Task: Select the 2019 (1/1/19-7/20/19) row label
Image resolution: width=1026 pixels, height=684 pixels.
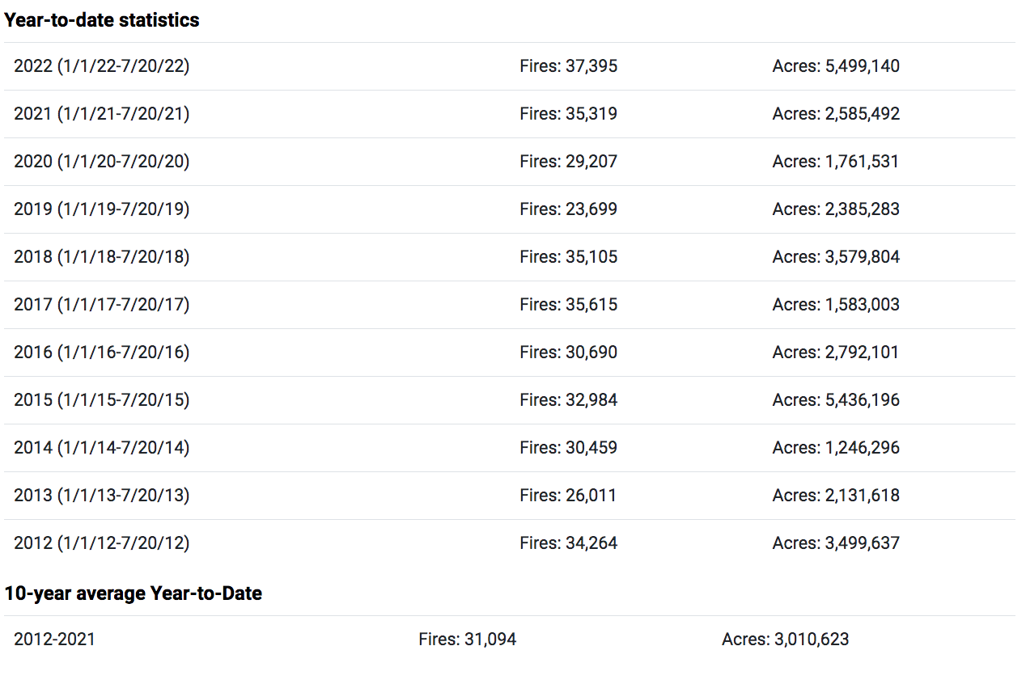Action: click(x=102, y=209)
